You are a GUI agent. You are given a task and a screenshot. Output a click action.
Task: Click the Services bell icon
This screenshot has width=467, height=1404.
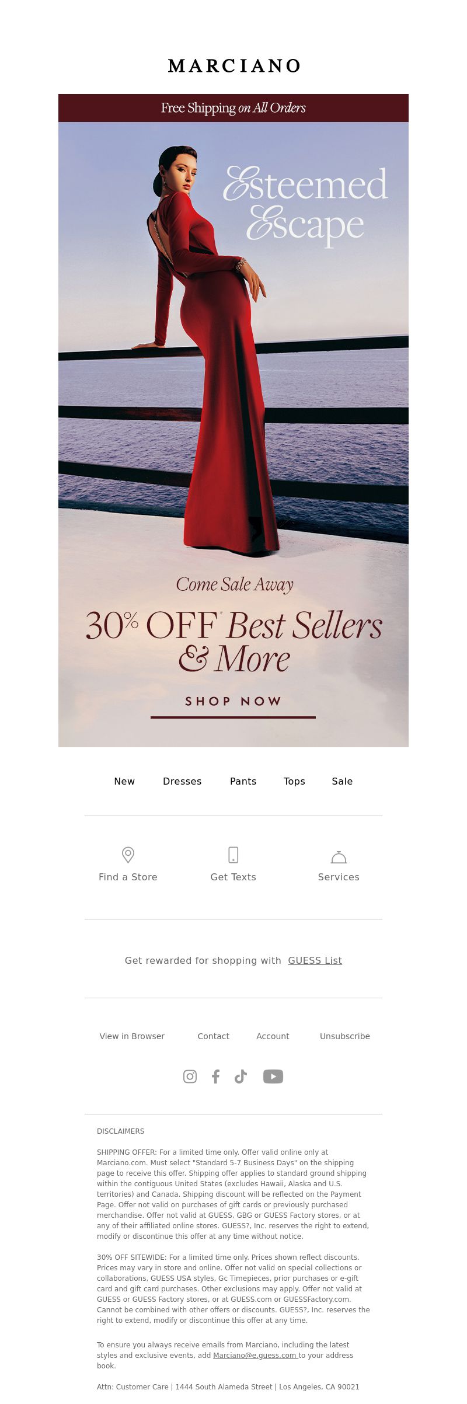click(339, 856)
